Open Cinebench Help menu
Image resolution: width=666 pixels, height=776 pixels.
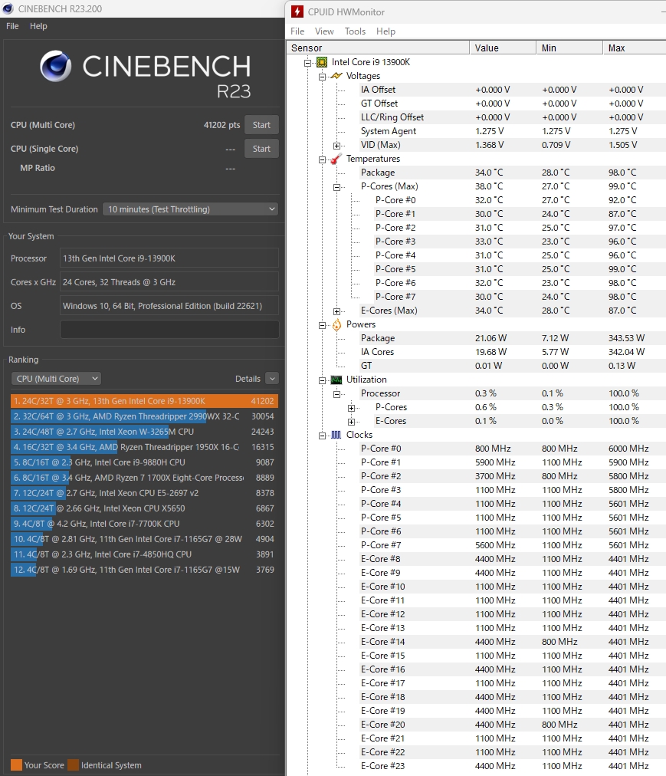point(38,26)
